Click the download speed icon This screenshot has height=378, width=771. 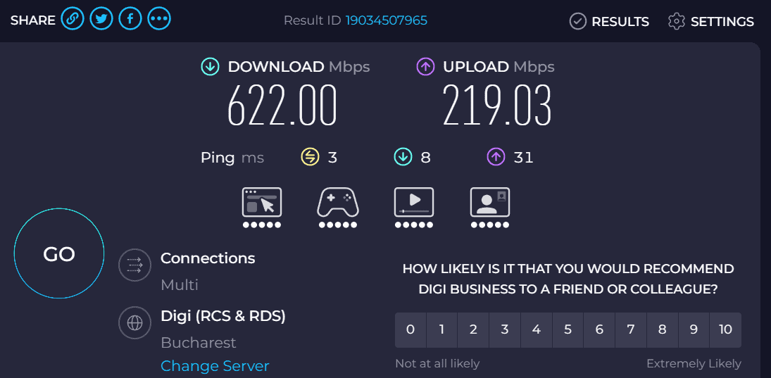click(210, 67)
